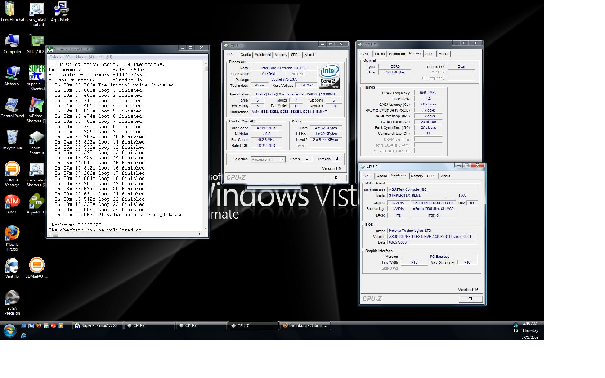Launch Firefox from the quick launch bar
Viewport: 605px width, 378px height.
(x=39, y=326)
